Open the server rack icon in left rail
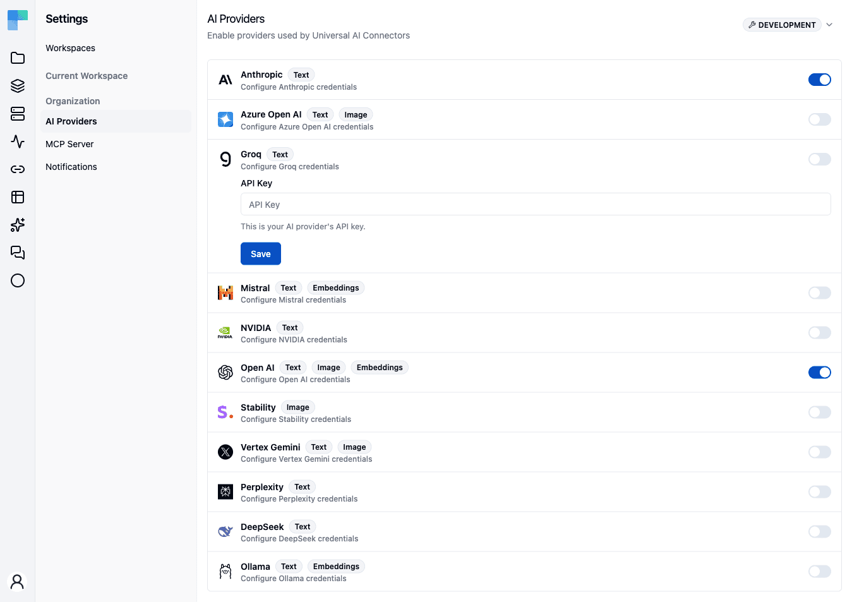The height and width of the screenshot is (602, 852). tap(18, 114)
